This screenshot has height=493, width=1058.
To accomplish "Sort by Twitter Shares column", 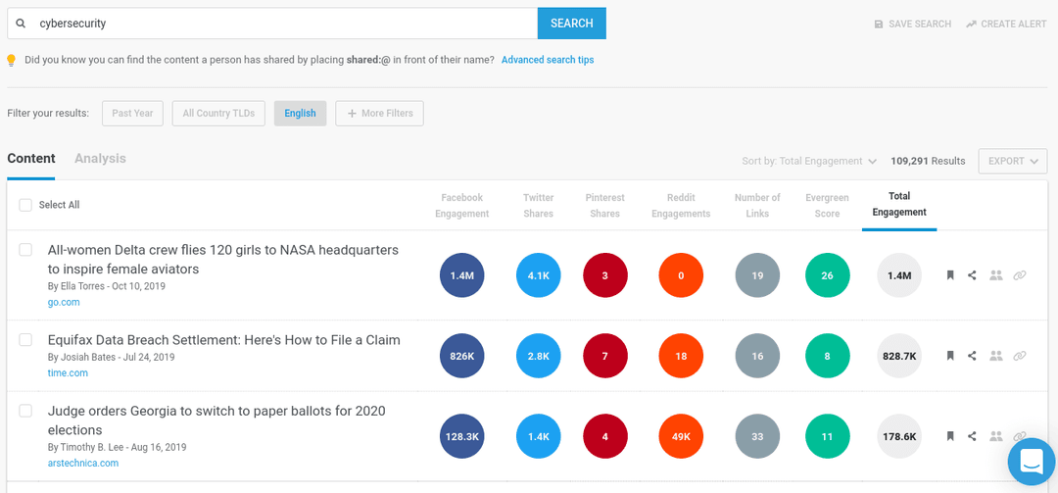I will pos(539,205).
